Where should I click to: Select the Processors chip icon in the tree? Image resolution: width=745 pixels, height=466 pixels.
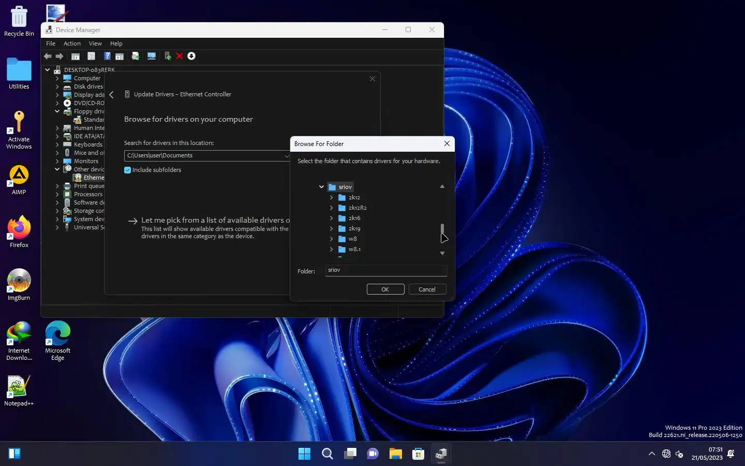click(67, 194)
